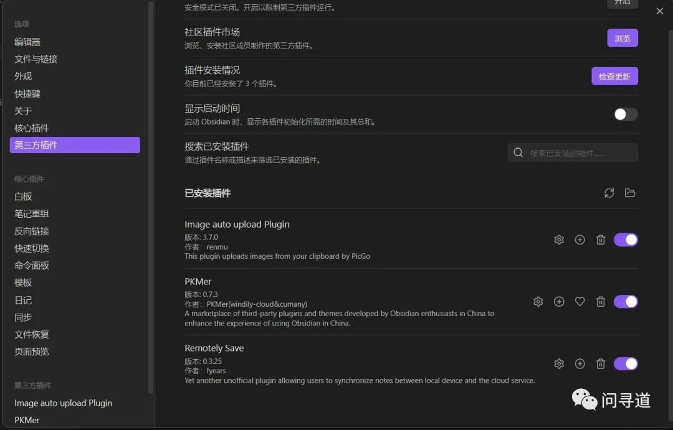Open PKMer plugin settings gear
Viewport: 673px width, 430px height.
tap(538, 301)
